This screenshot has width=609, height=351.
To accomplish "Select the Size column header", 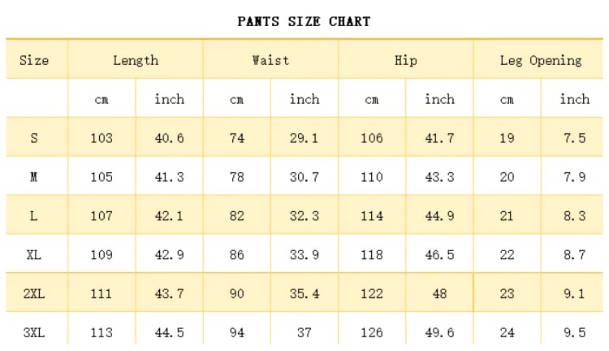I will pos(34,60).
